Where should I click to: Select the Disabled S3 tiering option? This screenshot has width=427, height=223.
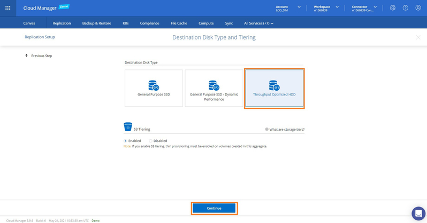tap(150, 141)
